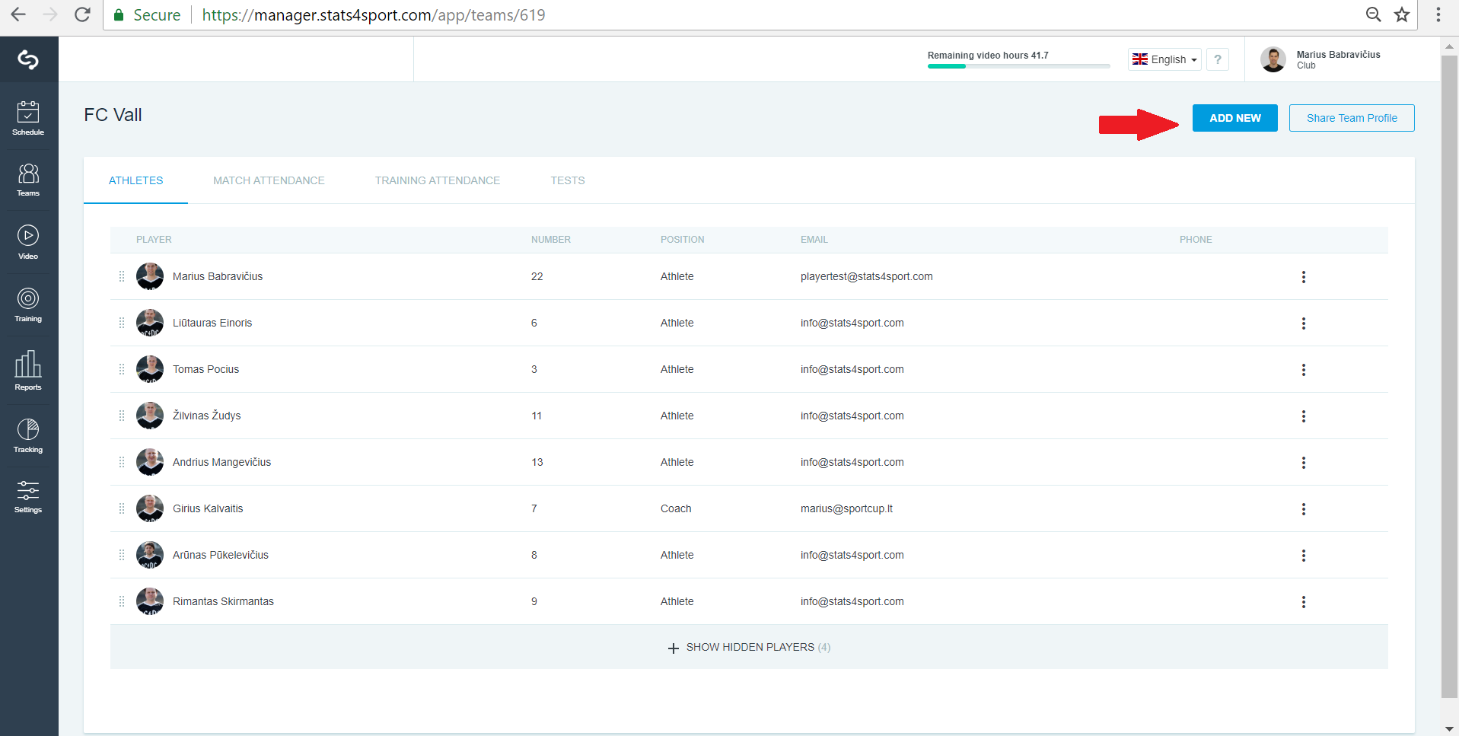Click drag handle for Girius Kalvaitis row
The width and height of the screenshot is (1459, 736).
coord(122,508)
